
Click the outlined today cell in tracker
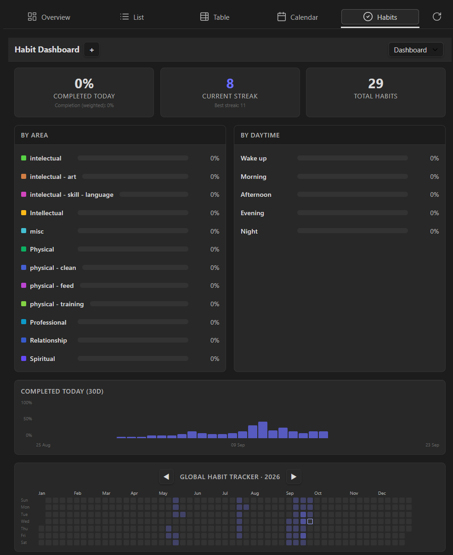click(x=310, y=521)
